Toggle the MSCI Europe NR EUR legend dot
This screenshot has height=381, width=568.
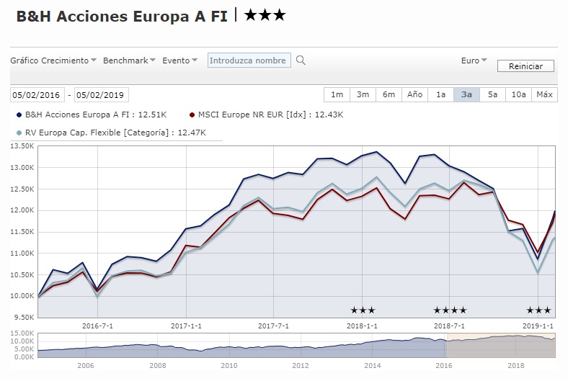pos(192,115)
